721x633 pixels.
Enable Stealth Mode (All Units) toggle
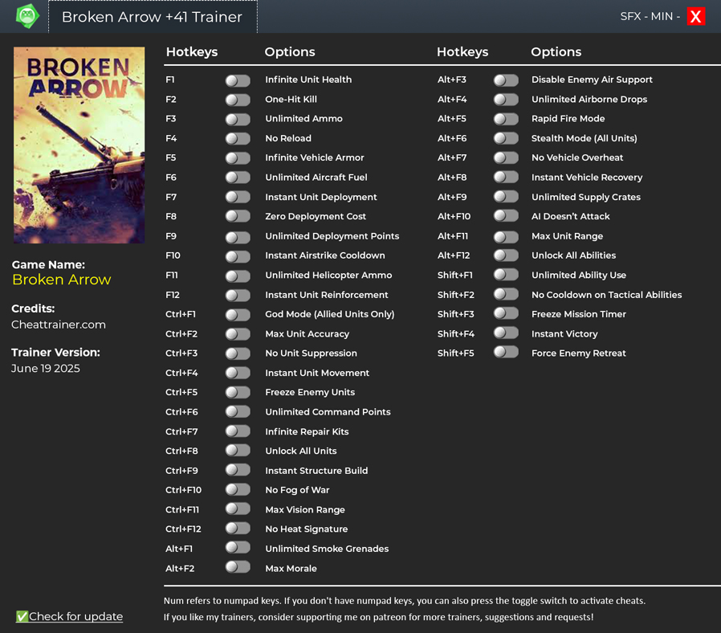pos(506,138)
